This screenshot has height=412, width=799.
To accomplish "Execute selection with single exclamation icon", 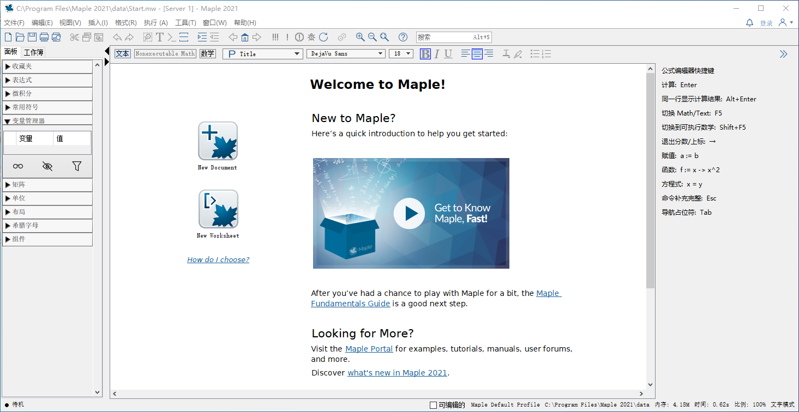I will click(x=287, y=37).
